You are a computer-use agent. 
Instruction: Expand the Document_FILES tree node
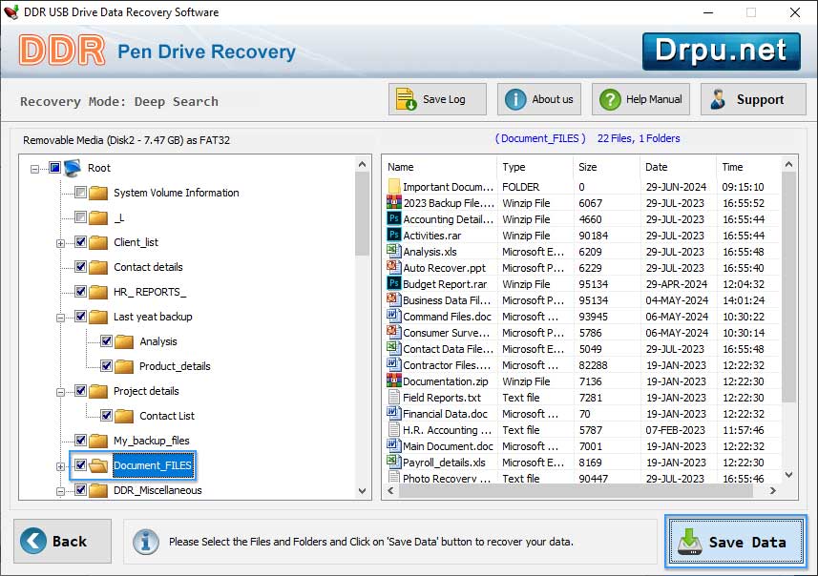click(x=60, y=466)
